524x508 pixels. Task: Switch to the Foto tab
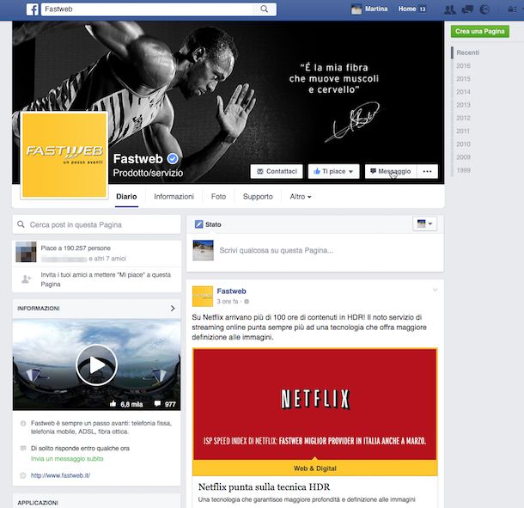[218, 197]
